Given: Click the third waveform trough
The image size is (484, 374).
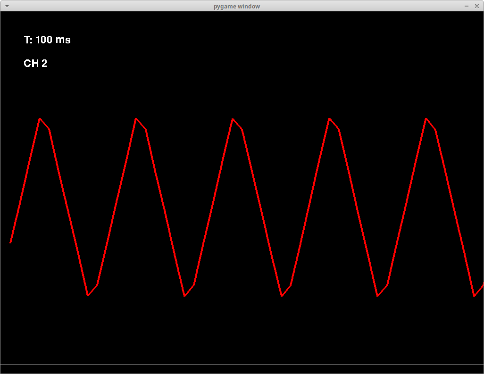Looking at the screenshot, I should point(282,296).
